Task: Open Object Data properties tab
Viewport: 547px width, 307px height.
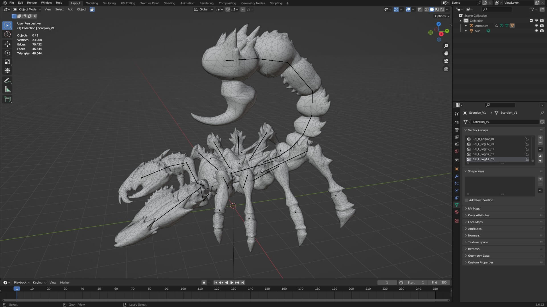Action: tap(457, 205)
